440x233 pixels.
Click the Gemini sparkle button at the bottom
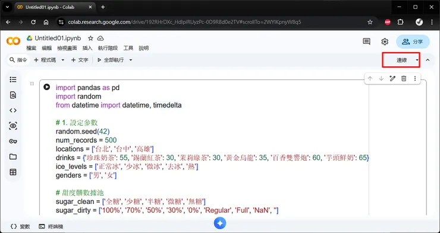click(x=220, y=223)
